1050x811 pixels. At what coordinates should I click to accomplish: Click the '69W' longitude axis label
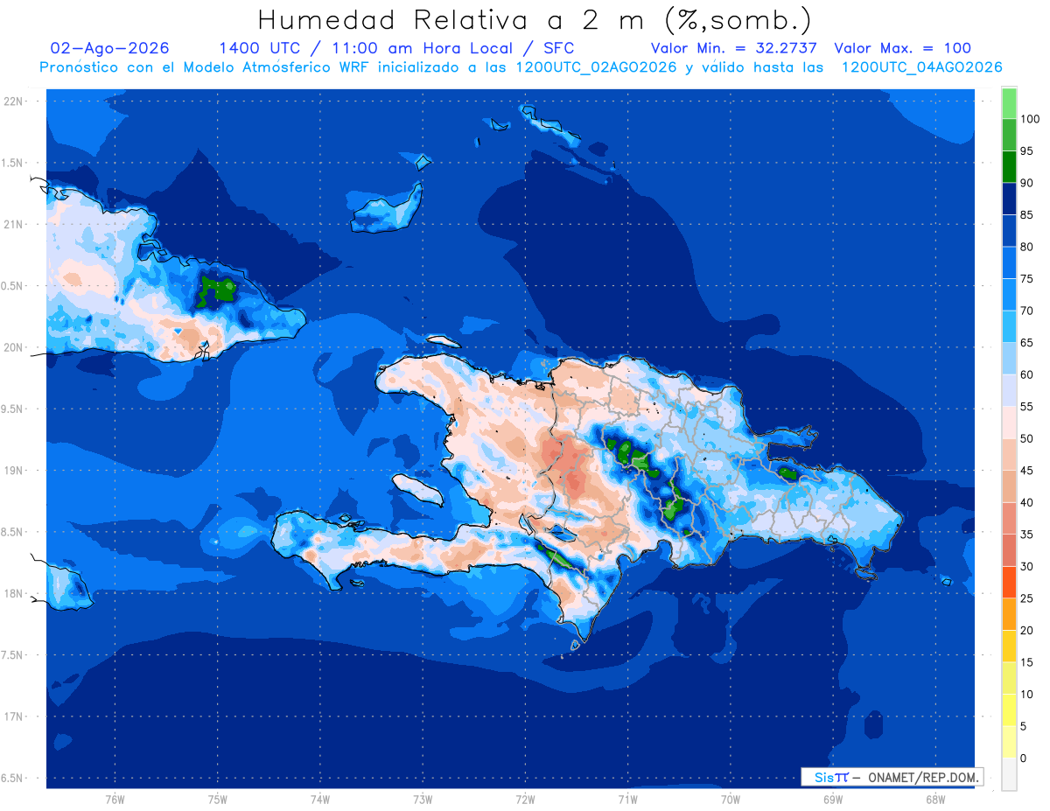click(833, 800)
